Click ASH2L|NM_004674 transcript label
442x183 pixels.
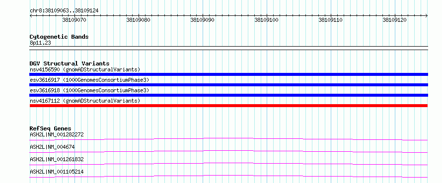pyautogui.click(x=53, y=147)
